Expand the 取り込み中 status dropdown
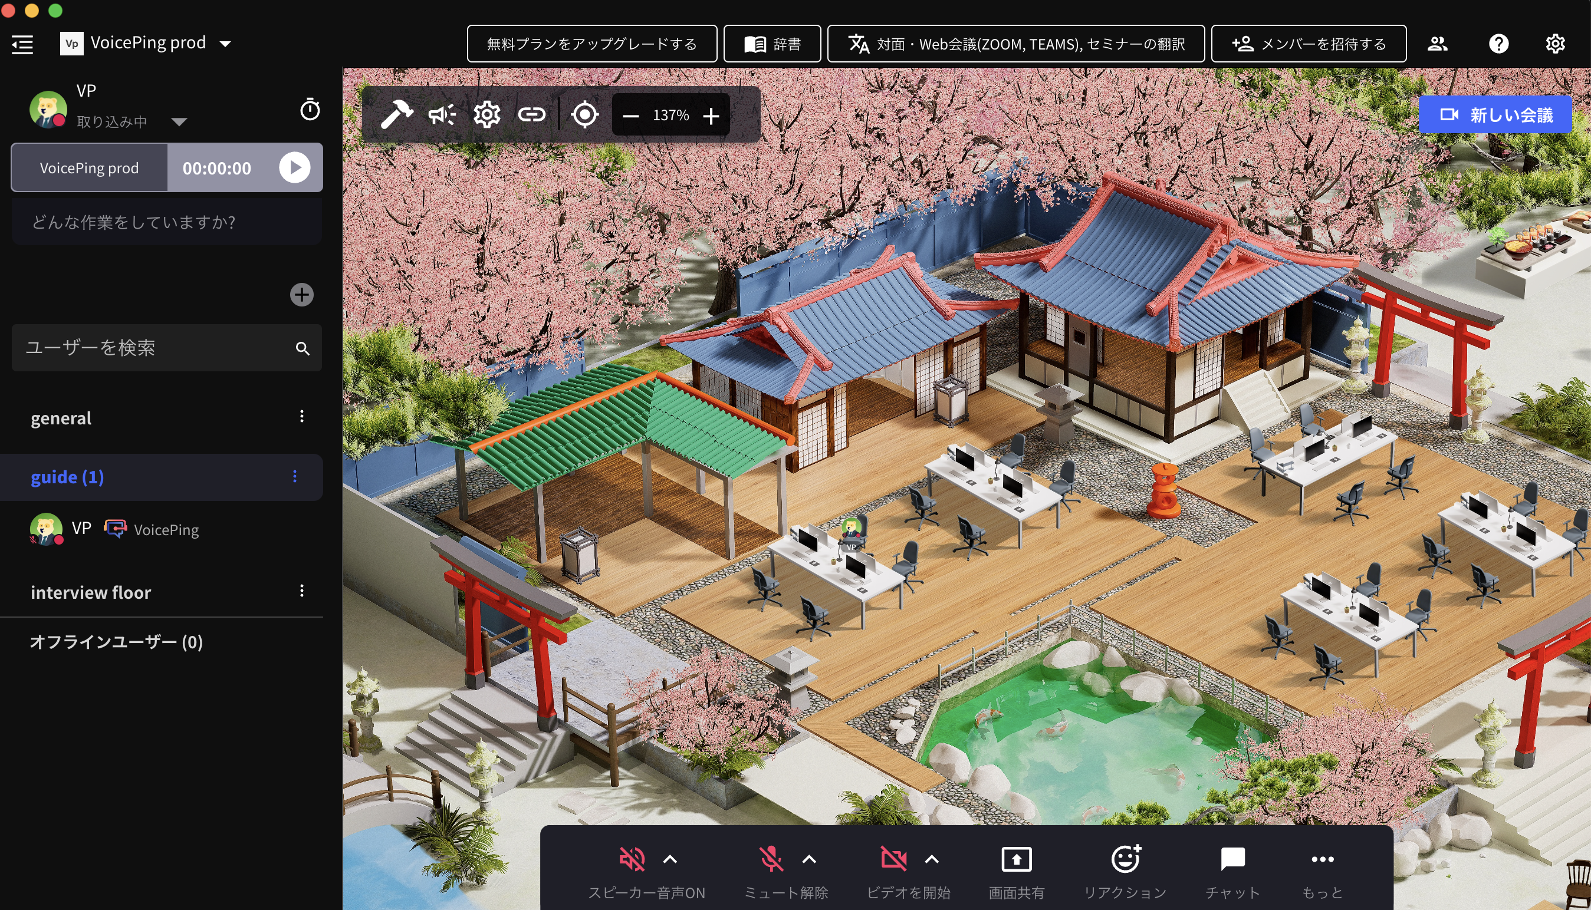 179,122
